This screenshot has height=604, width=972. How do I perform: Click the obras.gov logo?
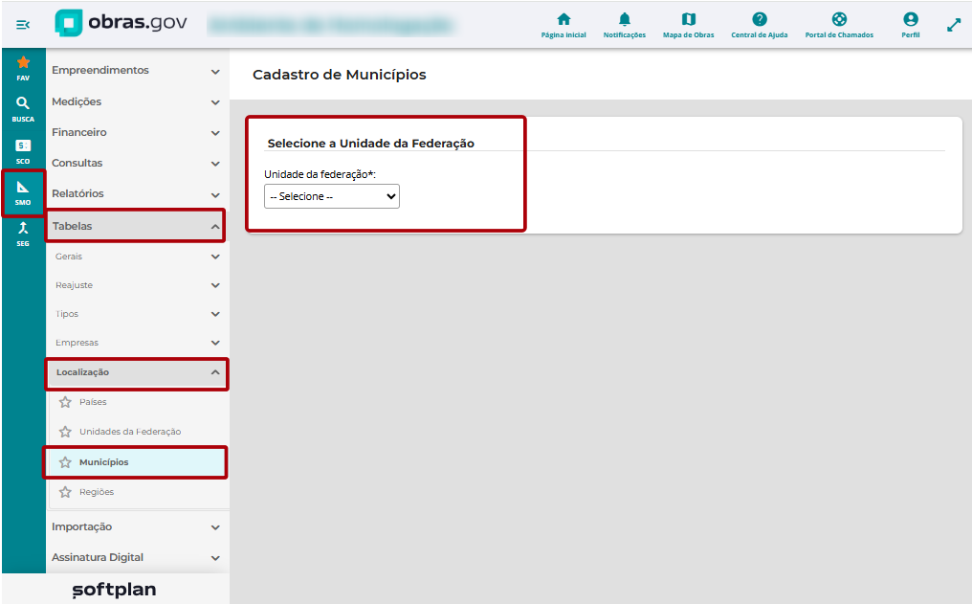pos(121,23)
